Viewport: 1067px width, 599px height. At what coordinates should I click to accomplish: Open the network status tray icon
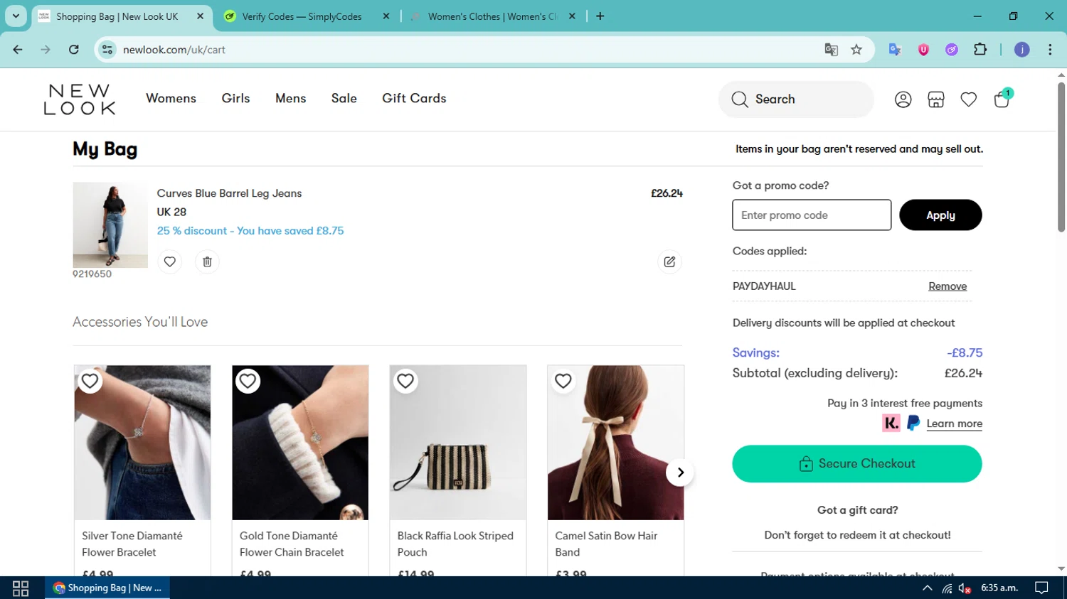click(x=947, y=588)
